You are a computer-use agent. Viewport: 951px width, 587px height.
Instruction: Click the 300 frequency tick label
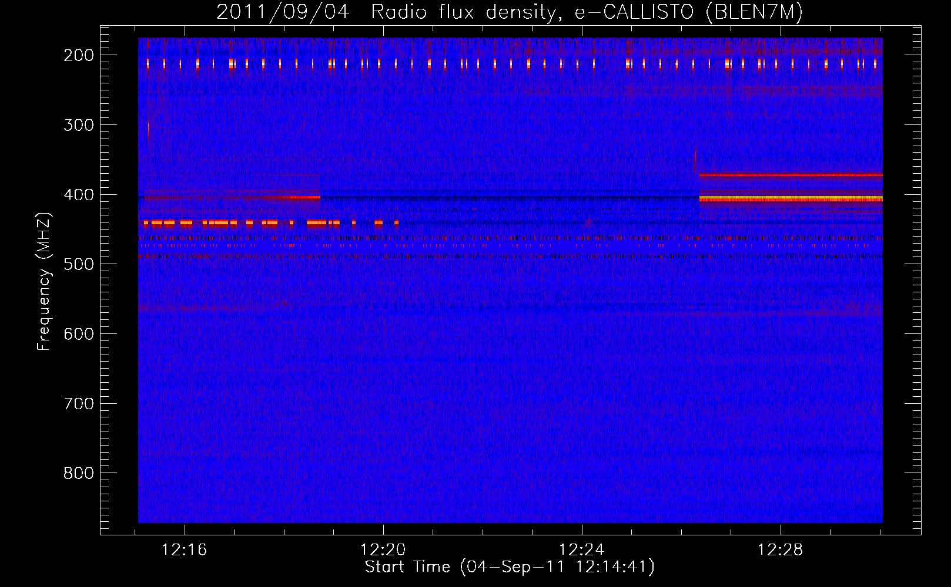point(79,125)
